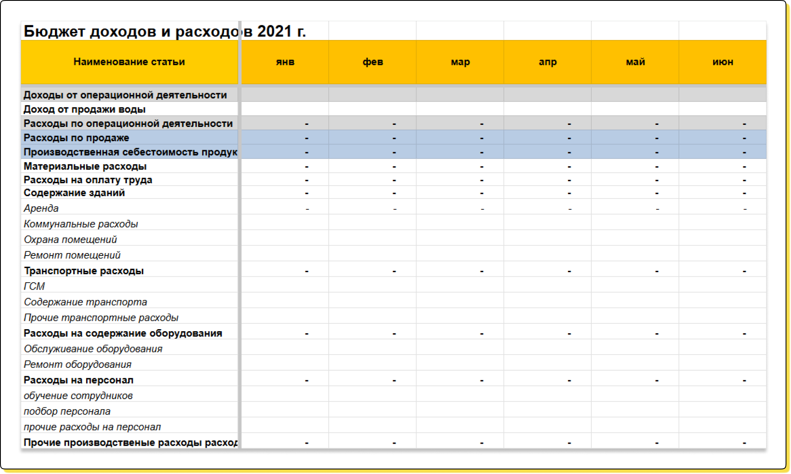Click the 'подбор персонала' row label
The image size is (791, 474).
67,411
